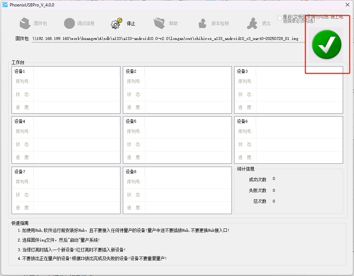
Task: Click the 退出 exit icon
Action: point(252,23)
